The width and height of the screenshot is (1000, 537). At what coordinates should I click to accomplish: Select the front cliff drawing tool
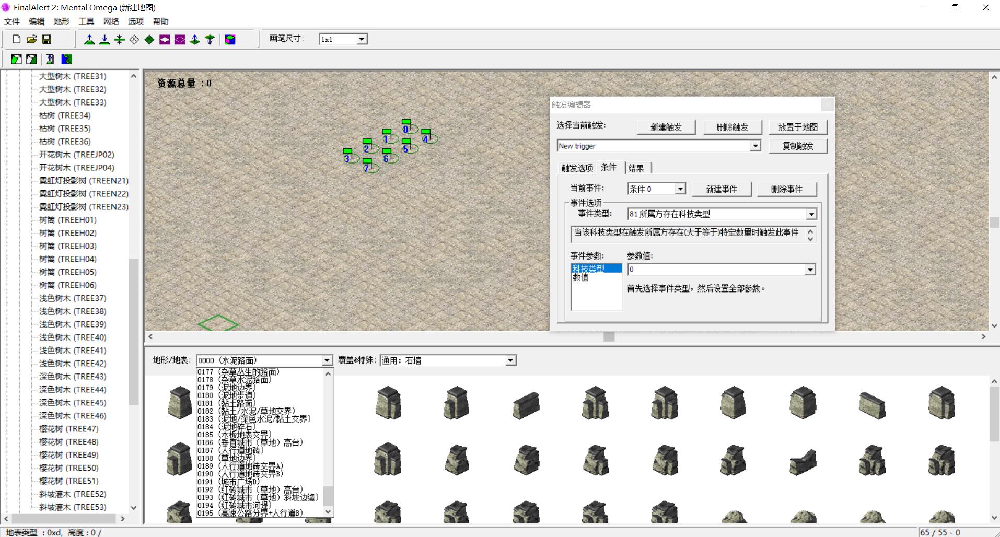pos(17,59)
